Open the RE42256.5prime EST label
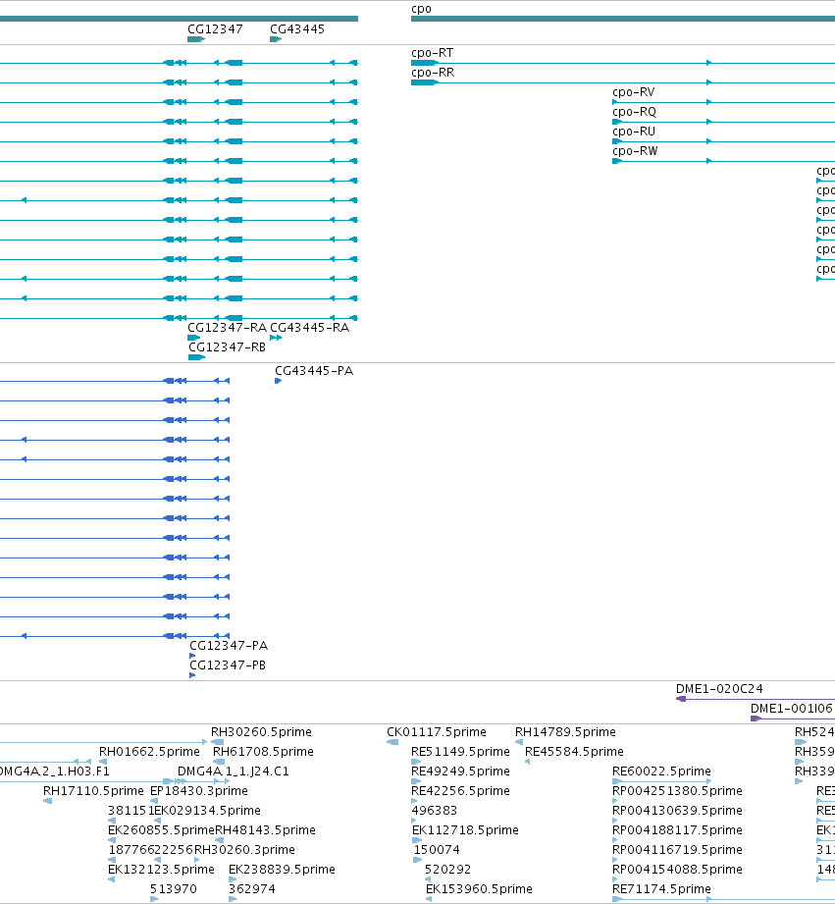835x904 pixels. tap(460, 791)
